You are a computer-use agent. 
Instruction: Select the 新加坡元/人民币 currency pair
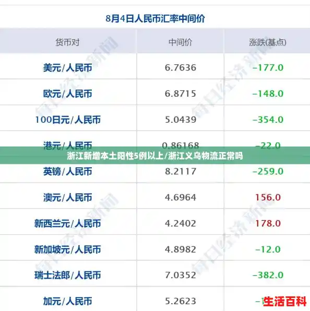(x=67, y=249)
